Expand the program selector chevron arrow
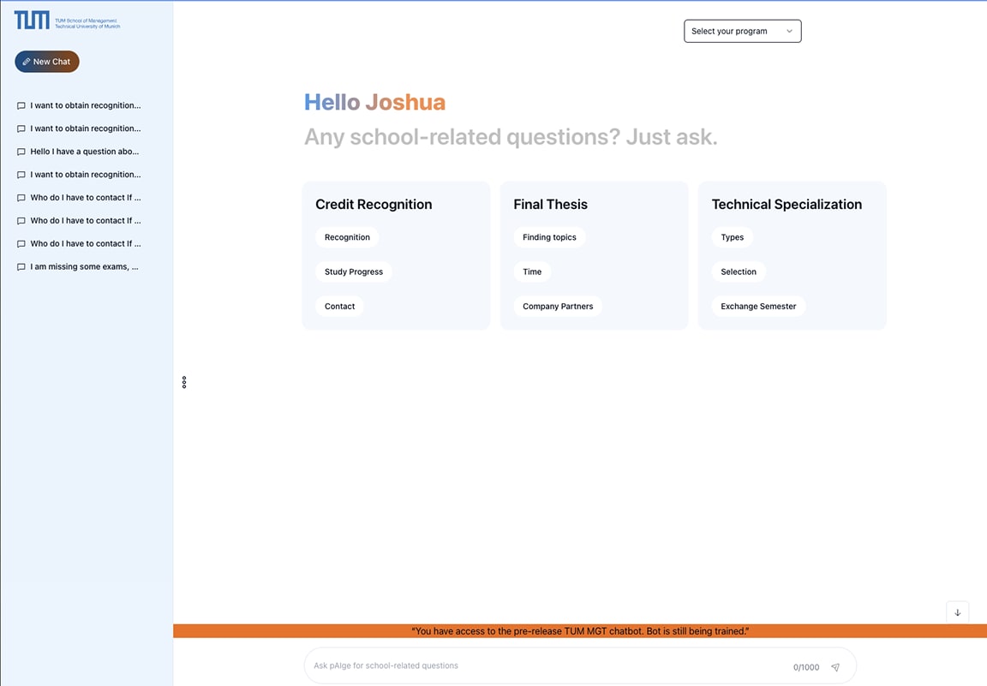 coord(789,31)
